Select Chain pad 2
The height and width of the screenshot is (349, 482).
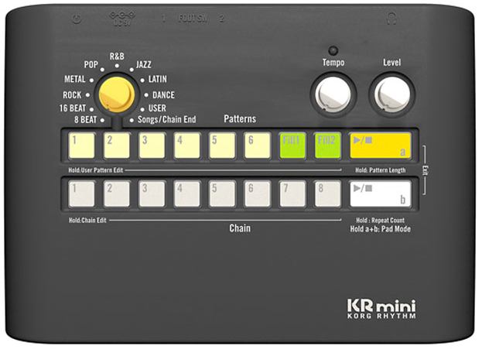tap(117, 193)
